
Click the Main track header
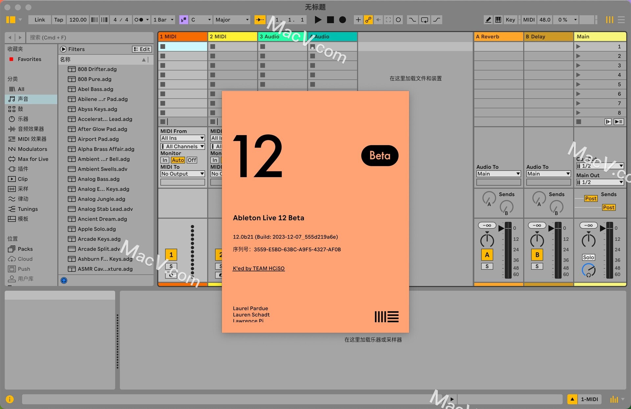600,36
